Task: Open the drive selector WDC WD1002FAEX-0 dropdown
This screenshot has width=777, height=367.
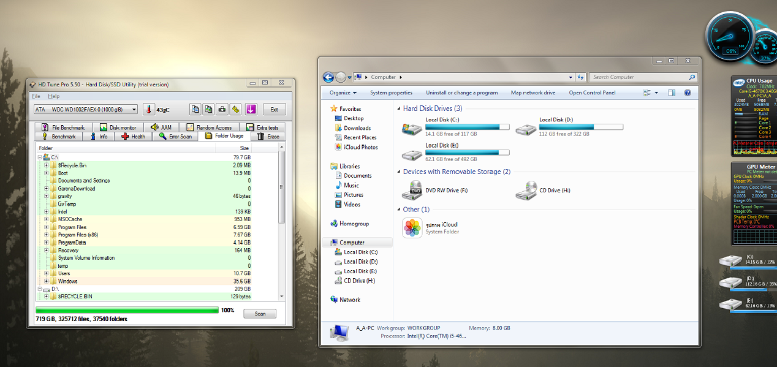Action: click(x=86, y=110)
